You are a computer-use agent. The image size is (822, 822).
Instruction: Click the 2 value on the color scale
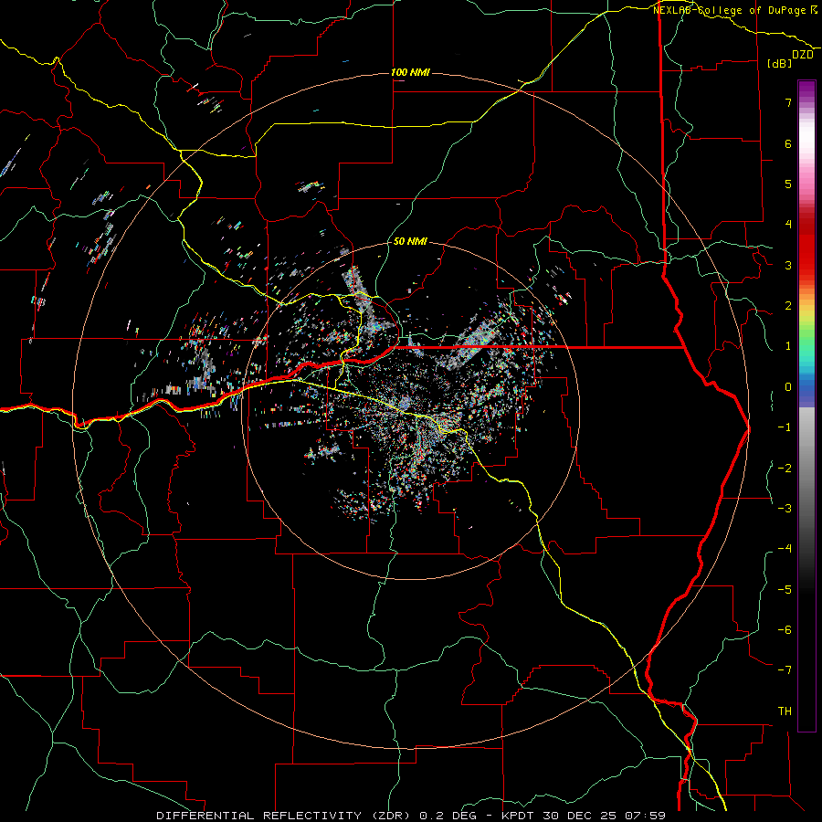(x=788, y=306)
